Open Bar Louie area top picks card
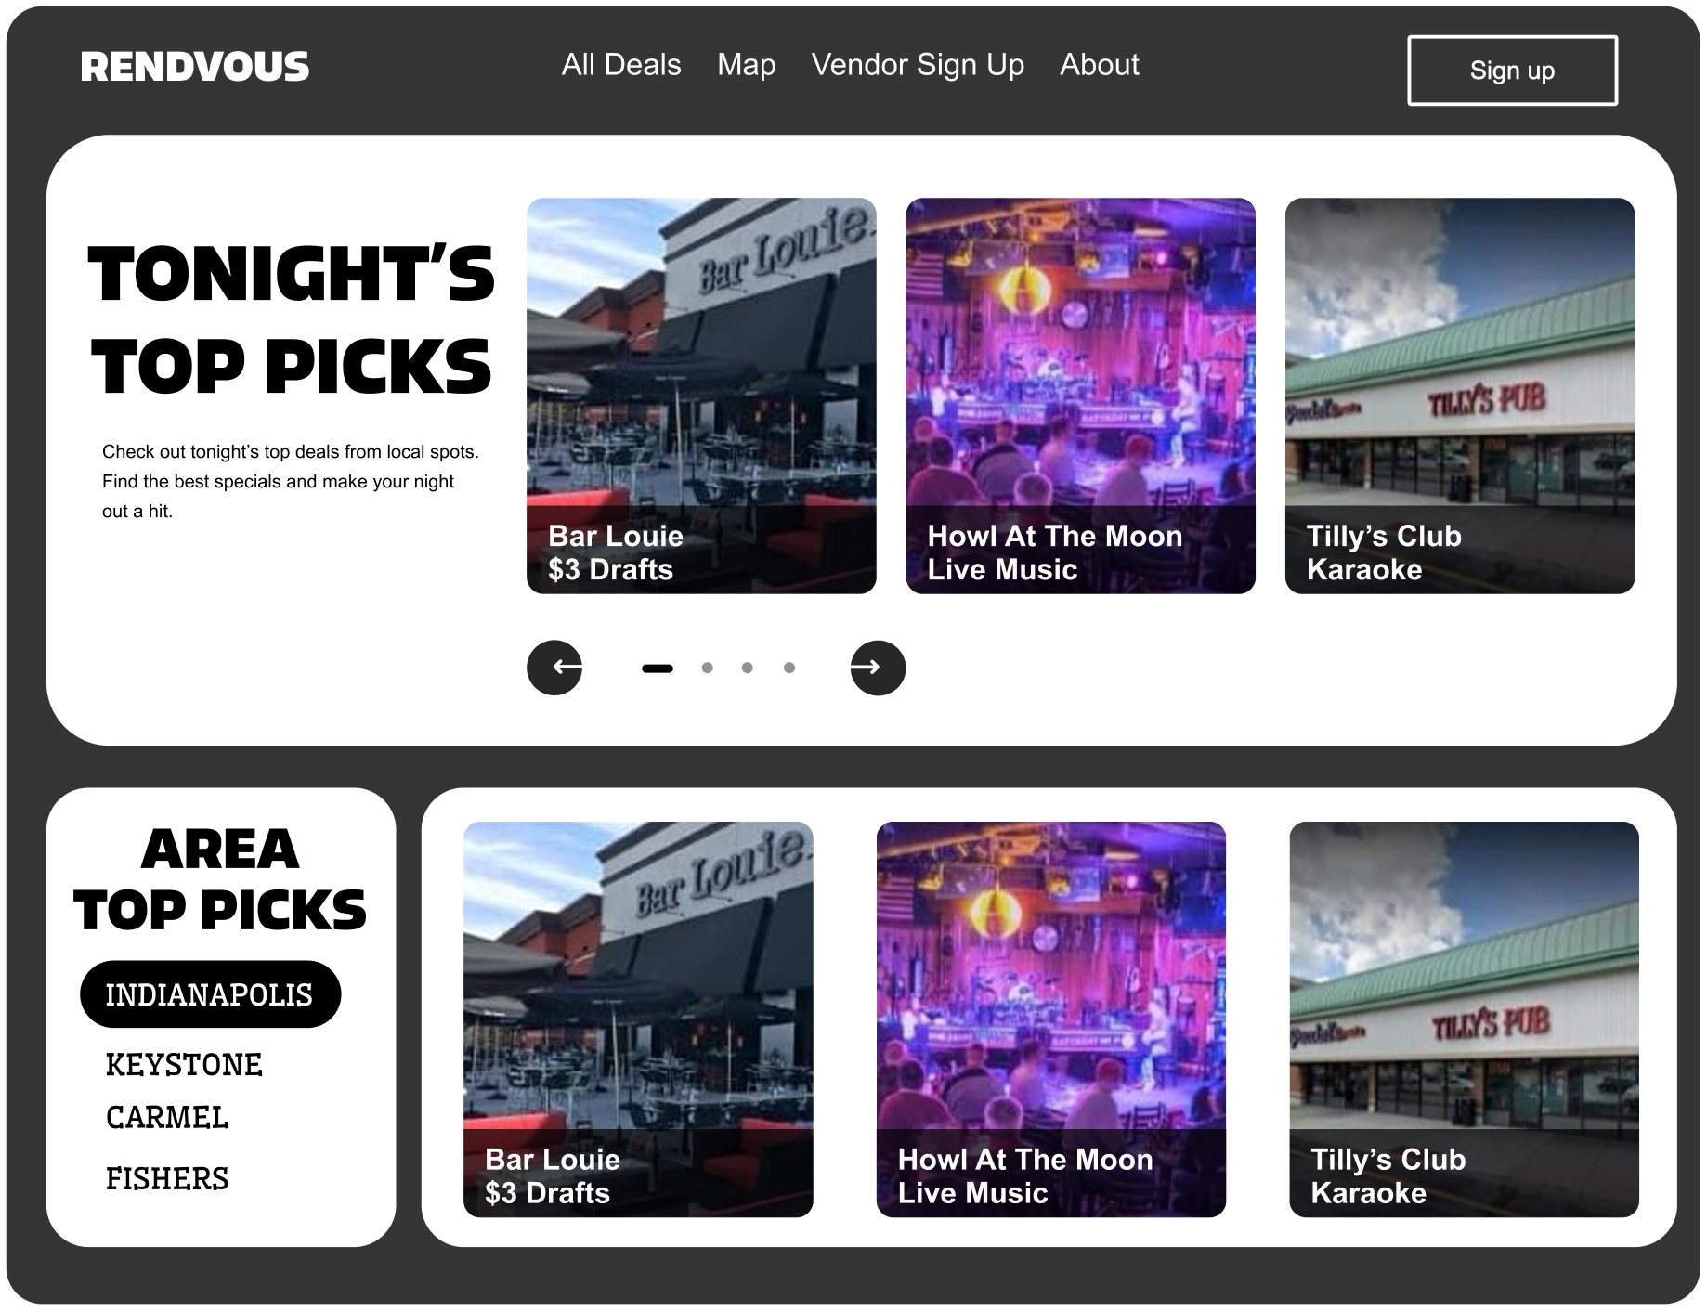The width and height of the screenshot is (1707, 1311). coord(638,1019)
